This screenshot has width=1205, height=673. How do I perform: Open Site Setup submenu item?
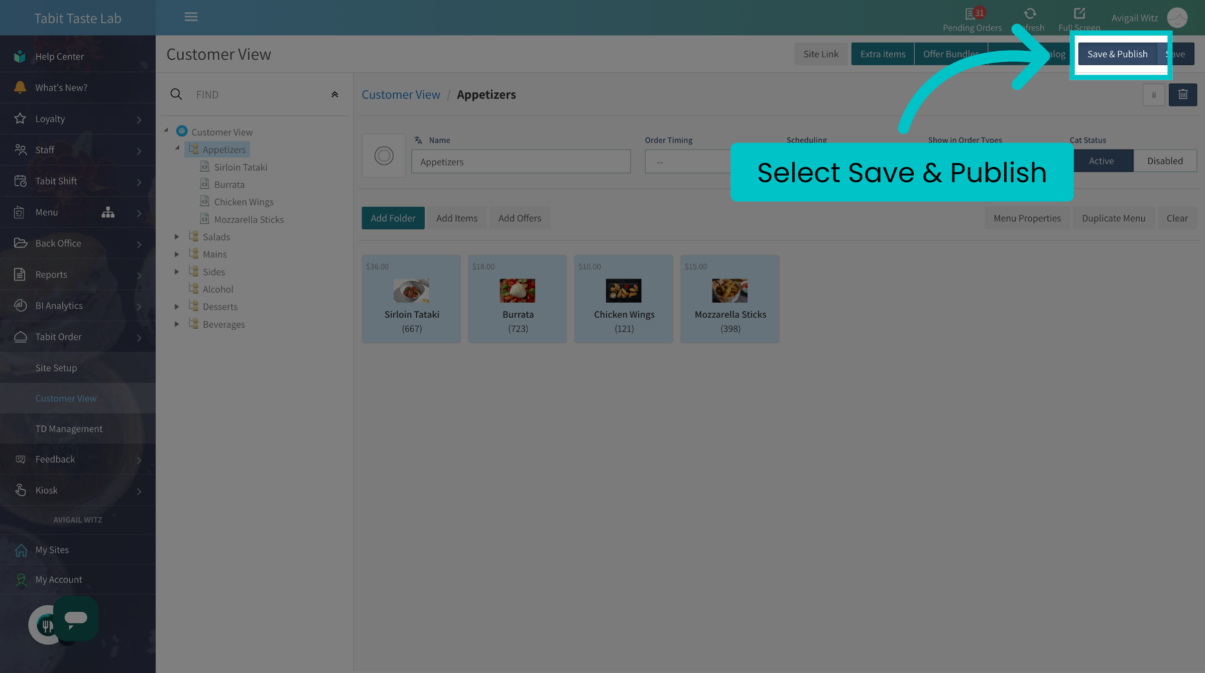[x=78, y=368]
